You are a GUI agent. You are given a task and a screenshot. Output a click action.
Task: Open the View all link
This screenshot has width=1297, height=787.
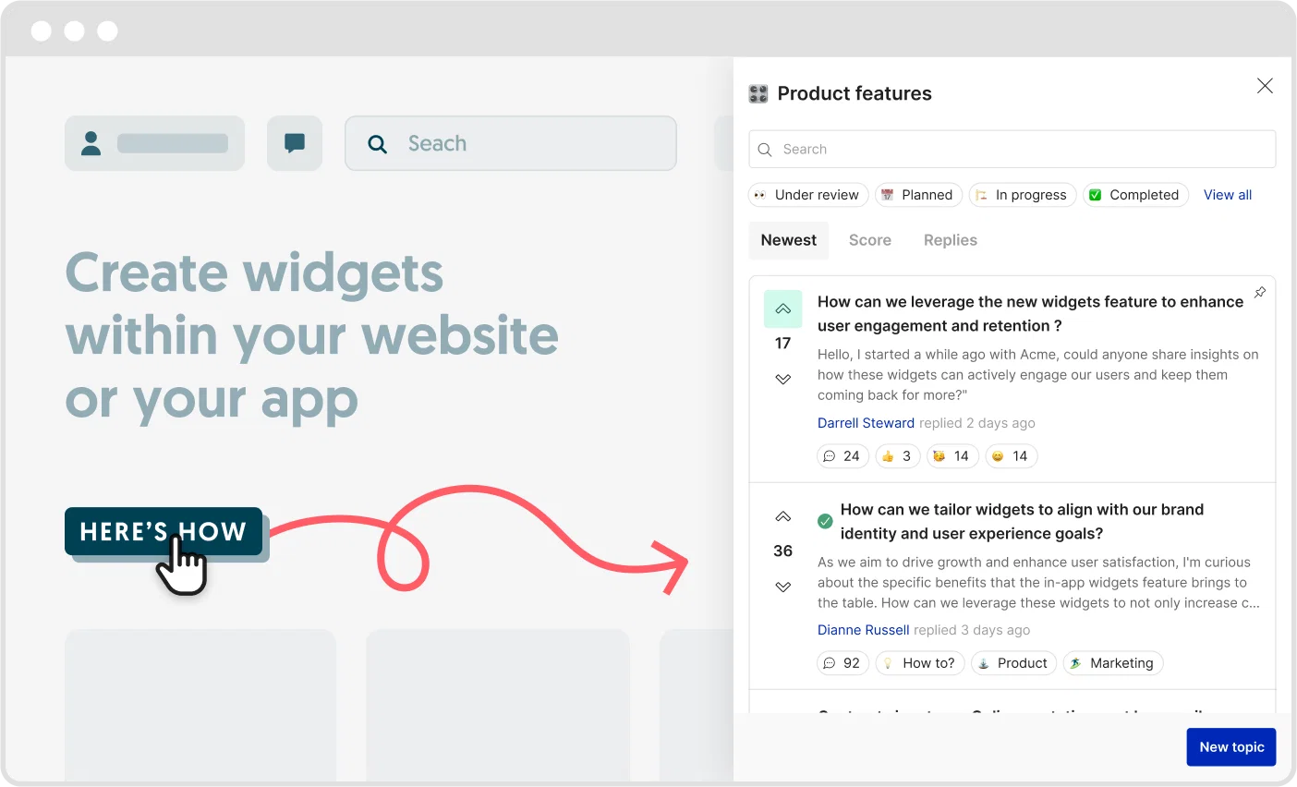1228,195
